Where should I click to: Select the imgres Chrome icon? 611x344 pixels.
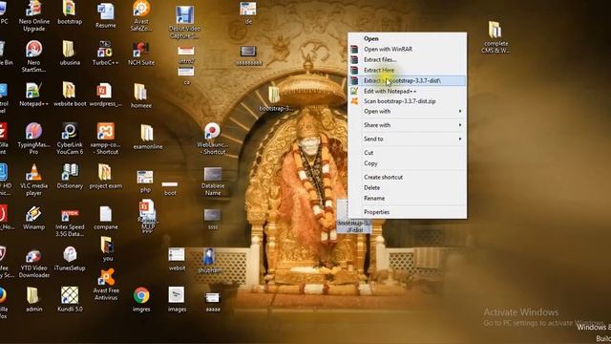pos(141,299)
